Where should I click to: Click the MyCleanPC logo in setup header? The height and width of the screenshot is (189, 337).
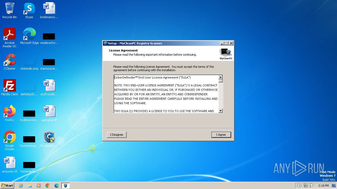(x=226, y=54)
